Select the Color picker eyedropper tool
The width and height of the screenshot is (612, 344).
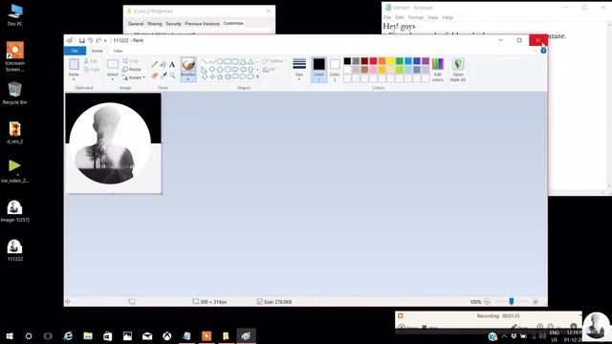[x=164, y=75]
